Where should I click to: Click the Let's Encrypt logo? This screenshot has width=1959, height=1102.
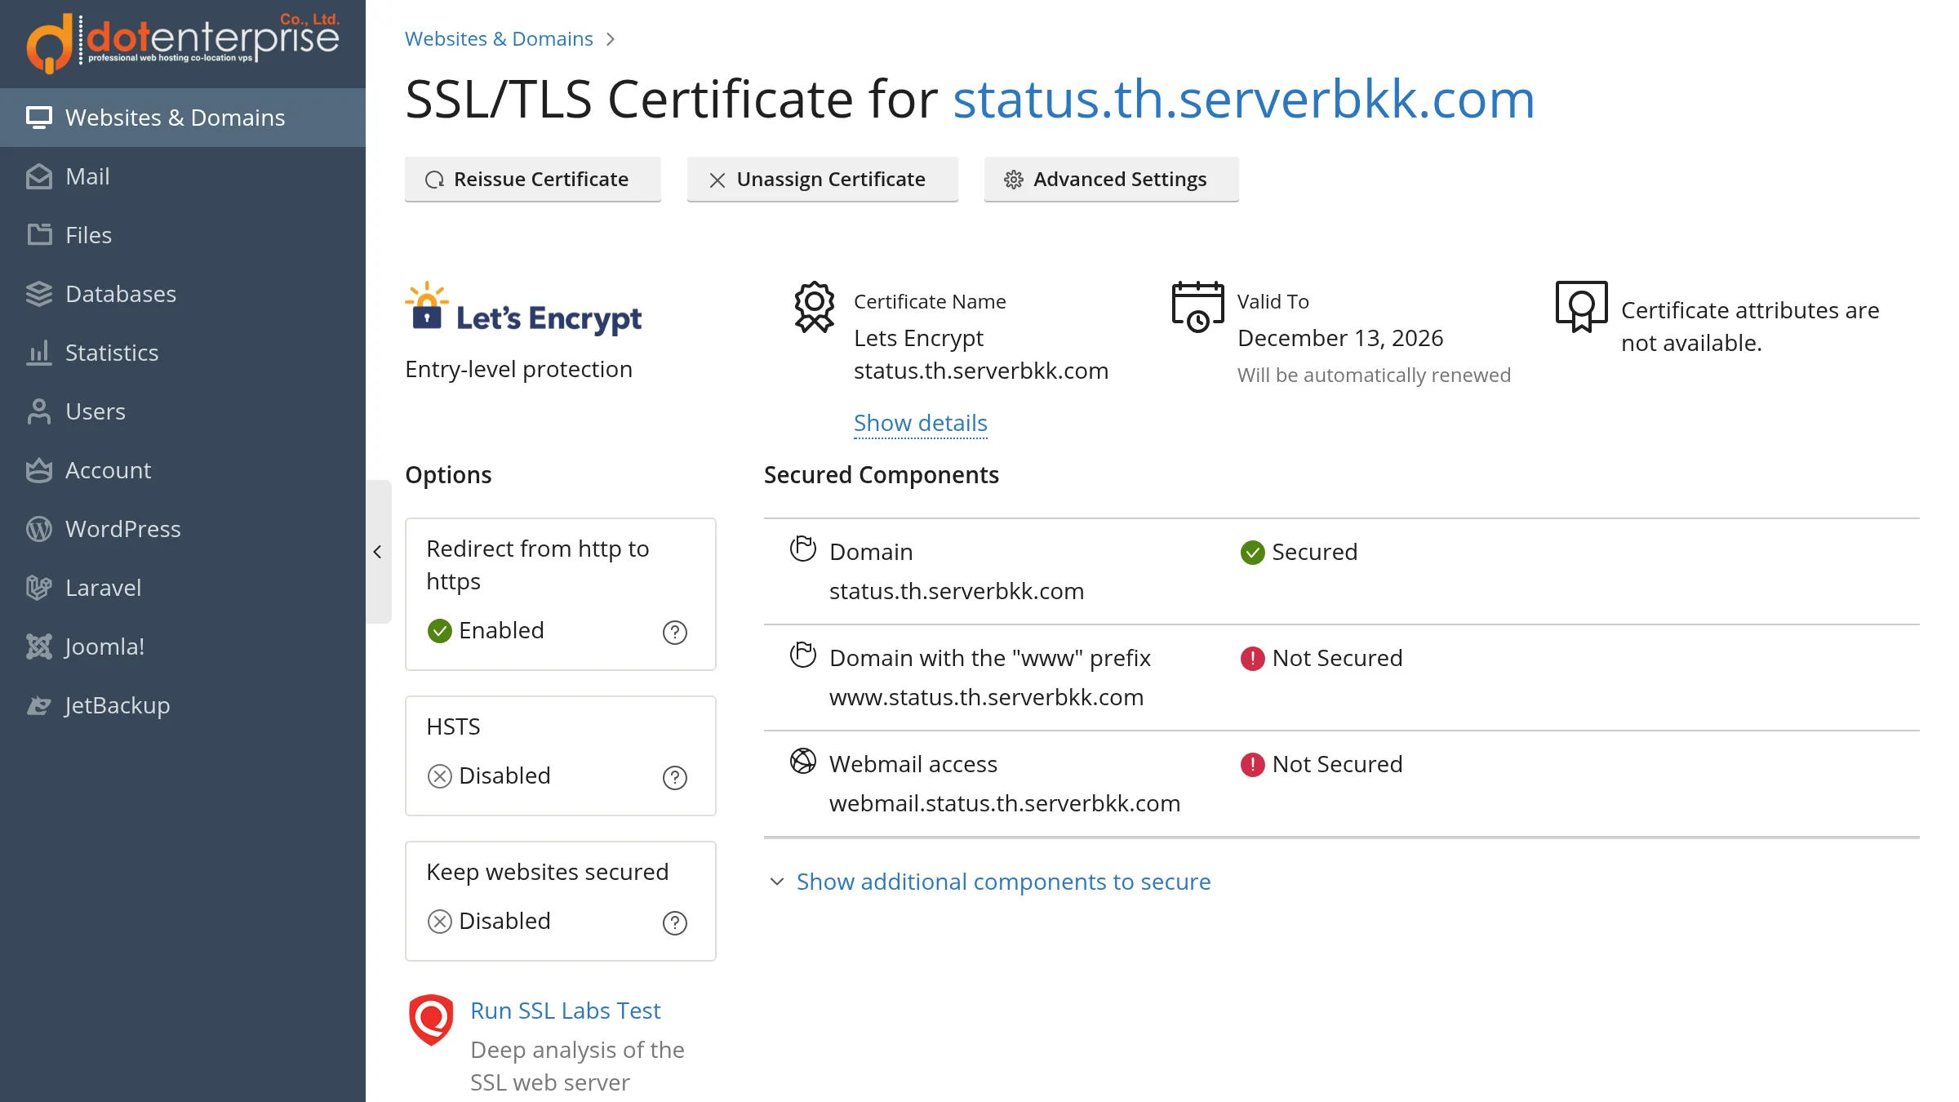[523, 309]
